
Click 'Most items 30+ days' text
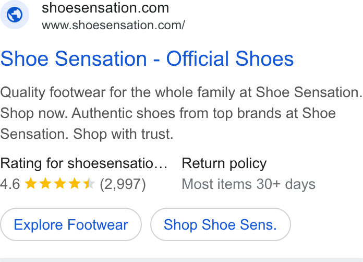(249, 184)
